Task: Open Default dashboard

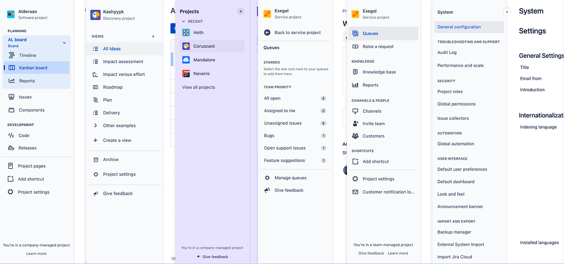Action: point(455,182)
